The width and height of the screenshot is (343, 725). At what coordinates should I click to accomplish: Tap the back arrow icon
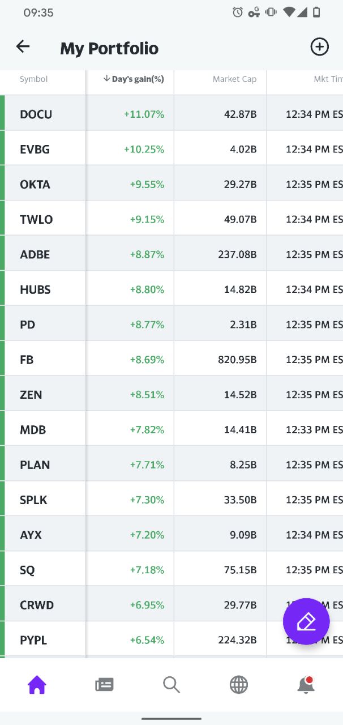pos(23,47)
